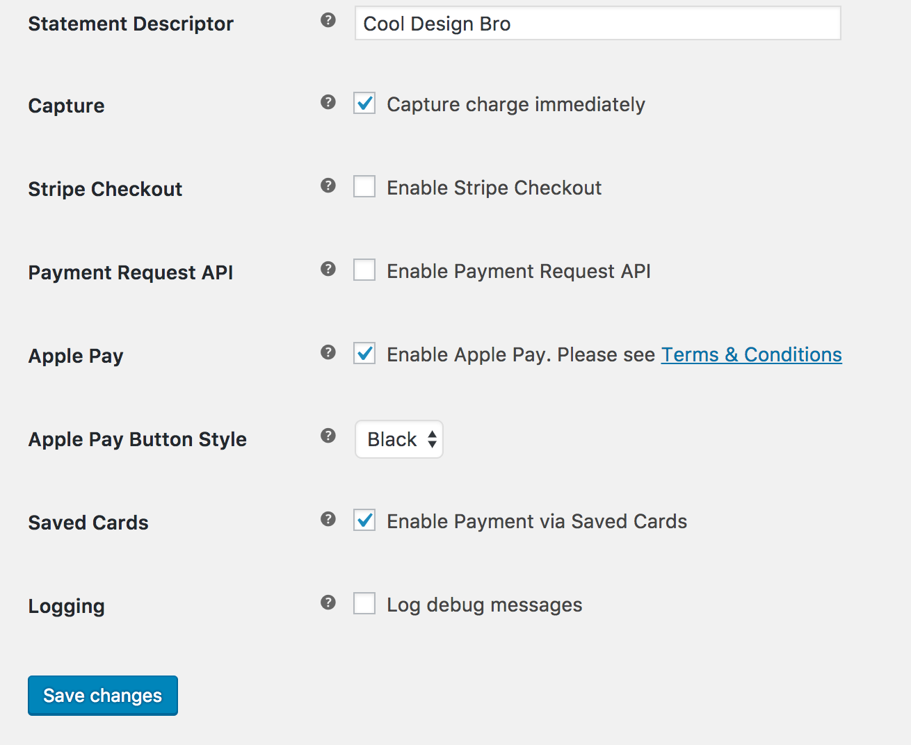911x745 pixels.
Task: Tick the Enable Payment Request API checkbox
Action: tap(364, 270)
